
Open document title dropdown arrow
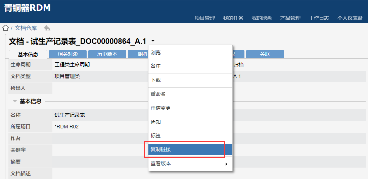(x=153, y=41)
